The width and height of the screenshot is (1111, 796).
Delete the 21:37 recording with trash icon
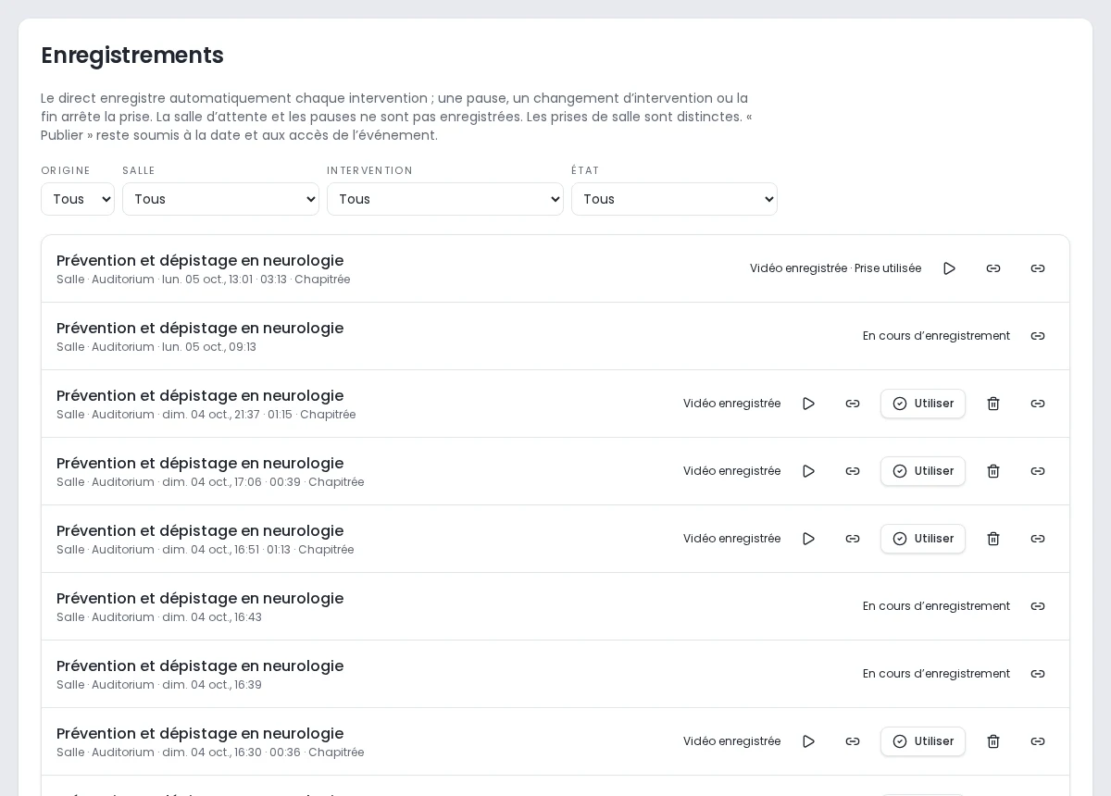pos(993,404)
